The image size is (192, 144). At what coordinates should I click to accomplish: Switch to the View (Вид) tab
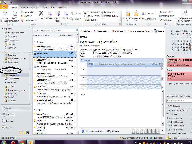pos(53,7)
